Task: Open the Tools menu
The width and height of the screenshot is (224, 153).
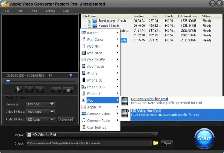Action: 34,11
